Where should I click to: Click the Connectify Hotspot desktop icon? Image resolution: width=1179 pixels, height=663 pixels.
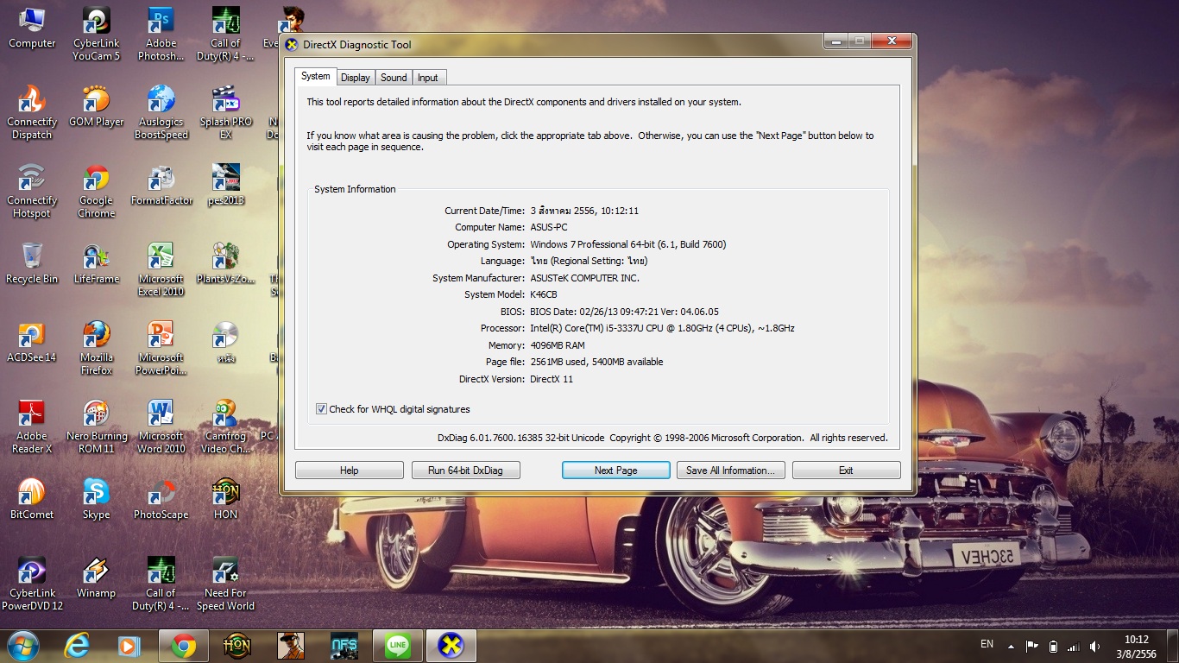click(x=32, y=192)
